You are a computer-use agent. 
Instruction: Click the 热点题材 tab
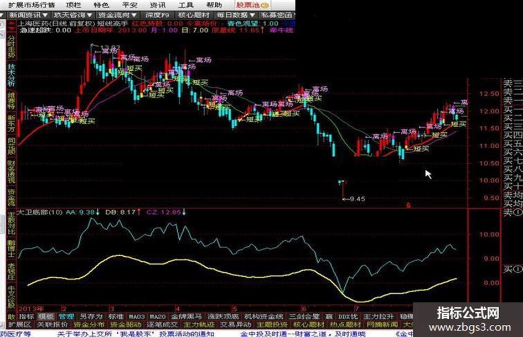(x=345, y=324)
